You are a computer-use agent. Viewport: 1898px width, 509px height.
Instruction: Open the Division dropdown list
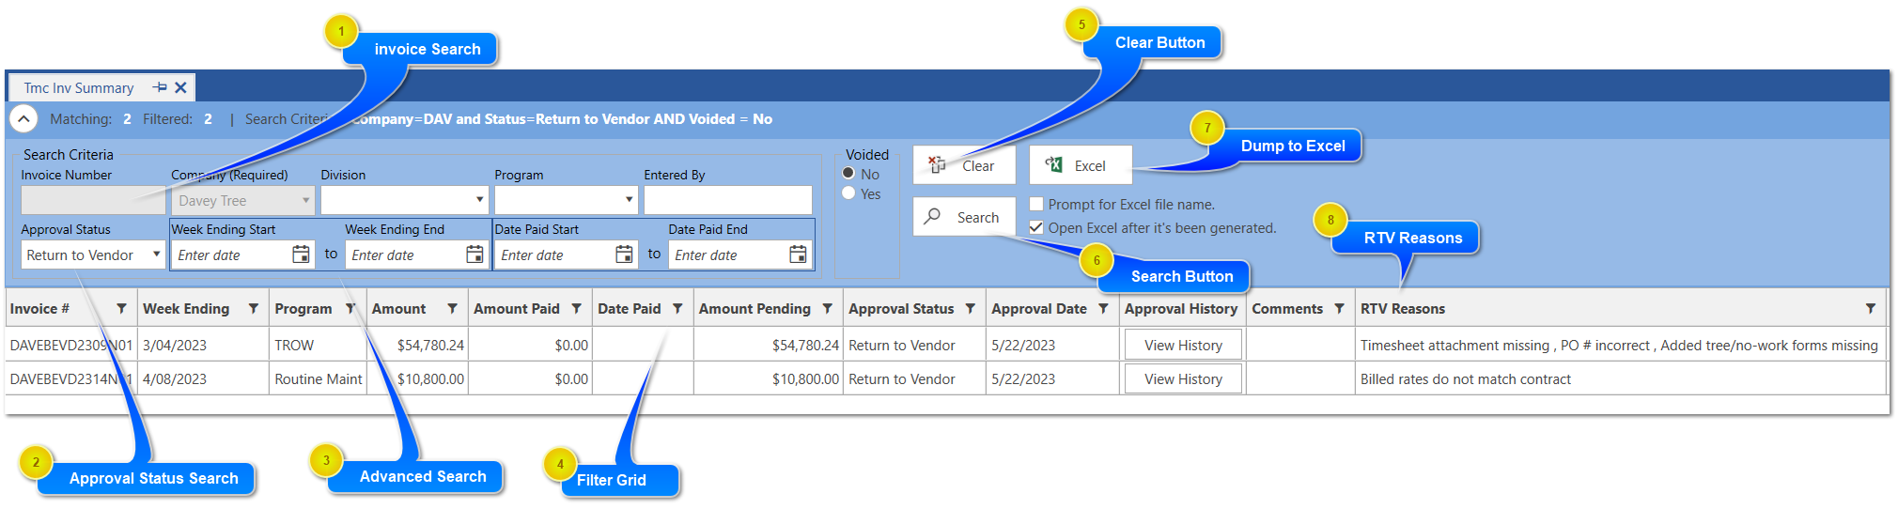479,200
